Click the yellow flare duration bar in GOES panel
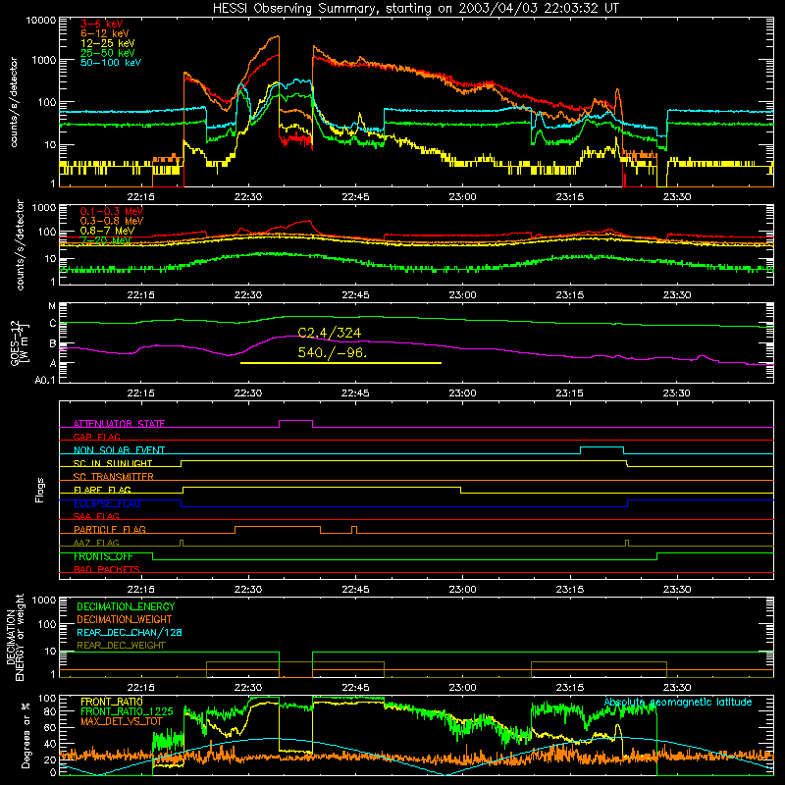The image size is (785, 785). 340,363
